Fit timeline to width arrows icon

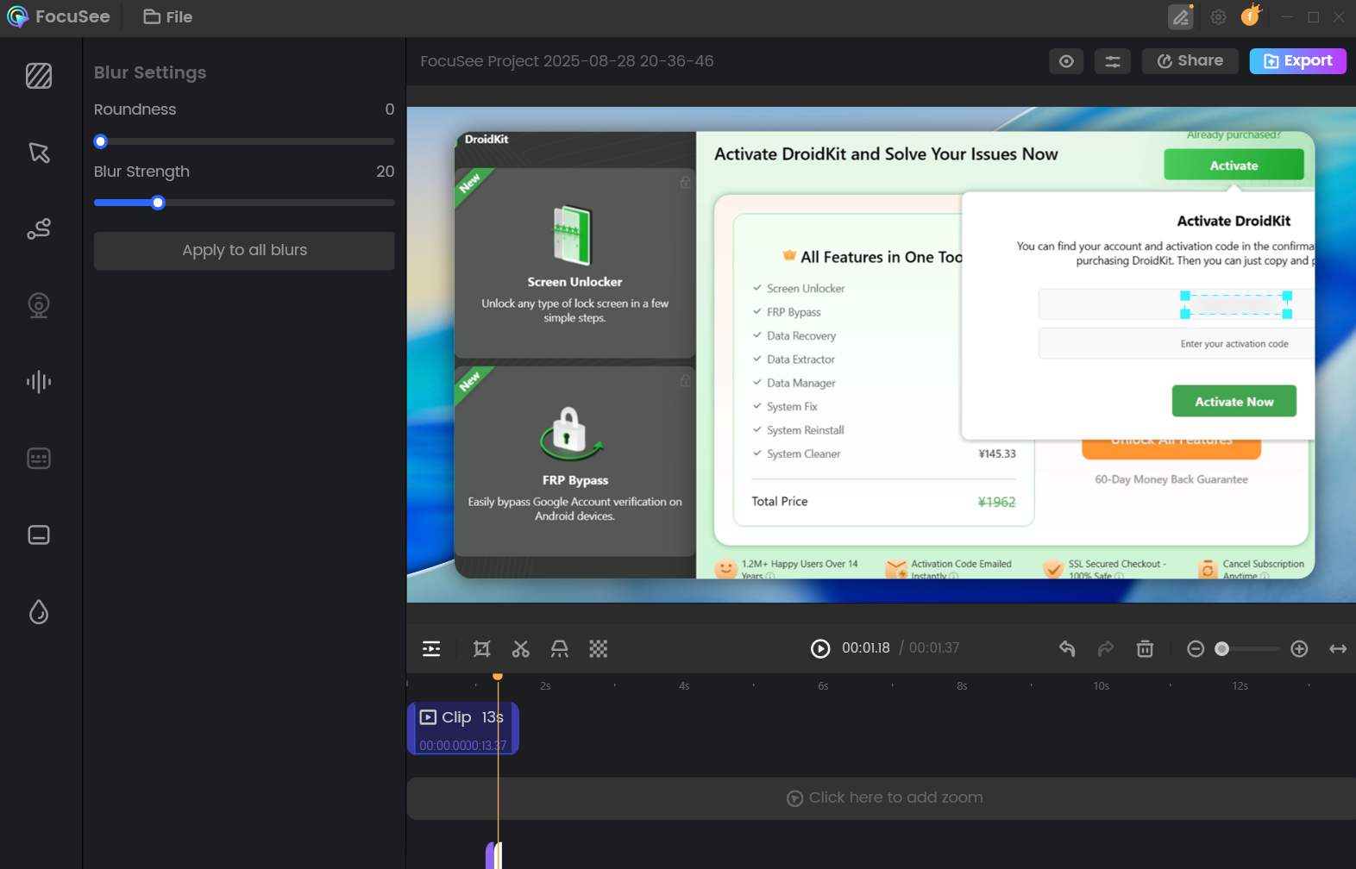pos(1338,648)
